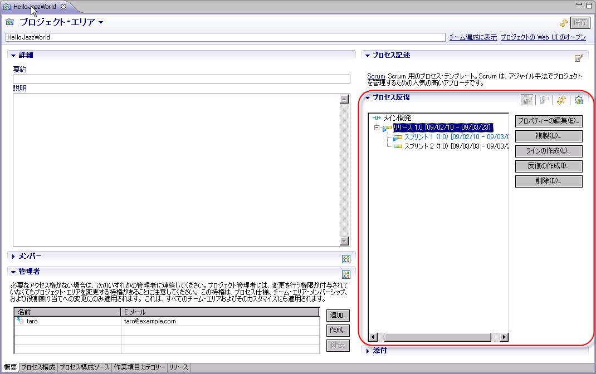The image size is (596, 374).
Task: Click the project area icon next to プロジェクト・エリア title
Action: tap(10, 22)
